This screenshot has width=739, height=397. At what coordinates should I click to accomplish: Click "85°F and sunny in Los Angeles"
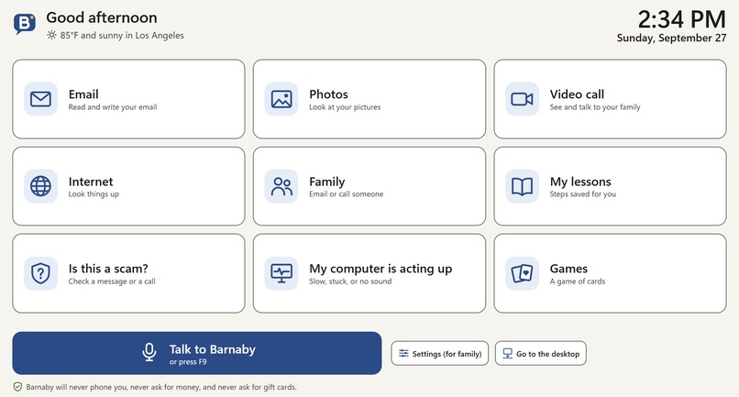tap(122, 36)
